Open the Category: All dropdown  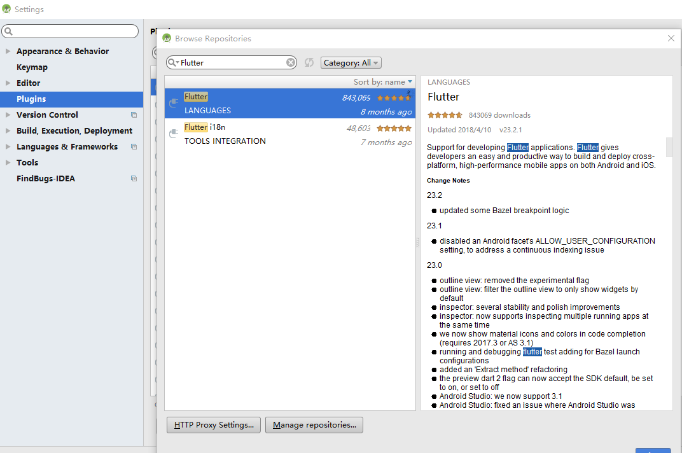click(x=351, y=62)
